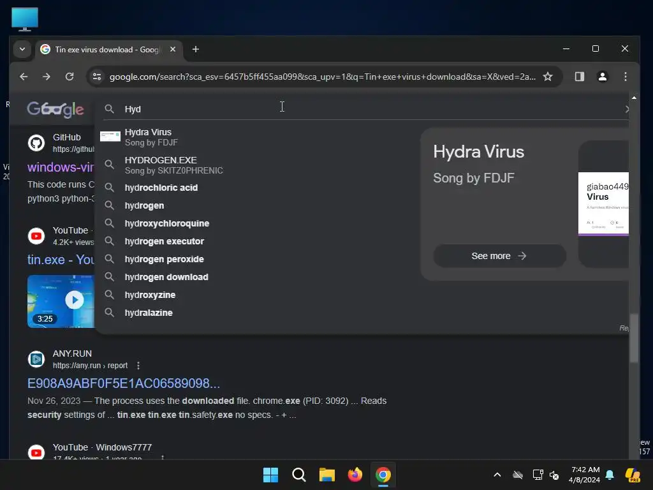Click the desktop monitor shortcut icon

pos(25,19)
